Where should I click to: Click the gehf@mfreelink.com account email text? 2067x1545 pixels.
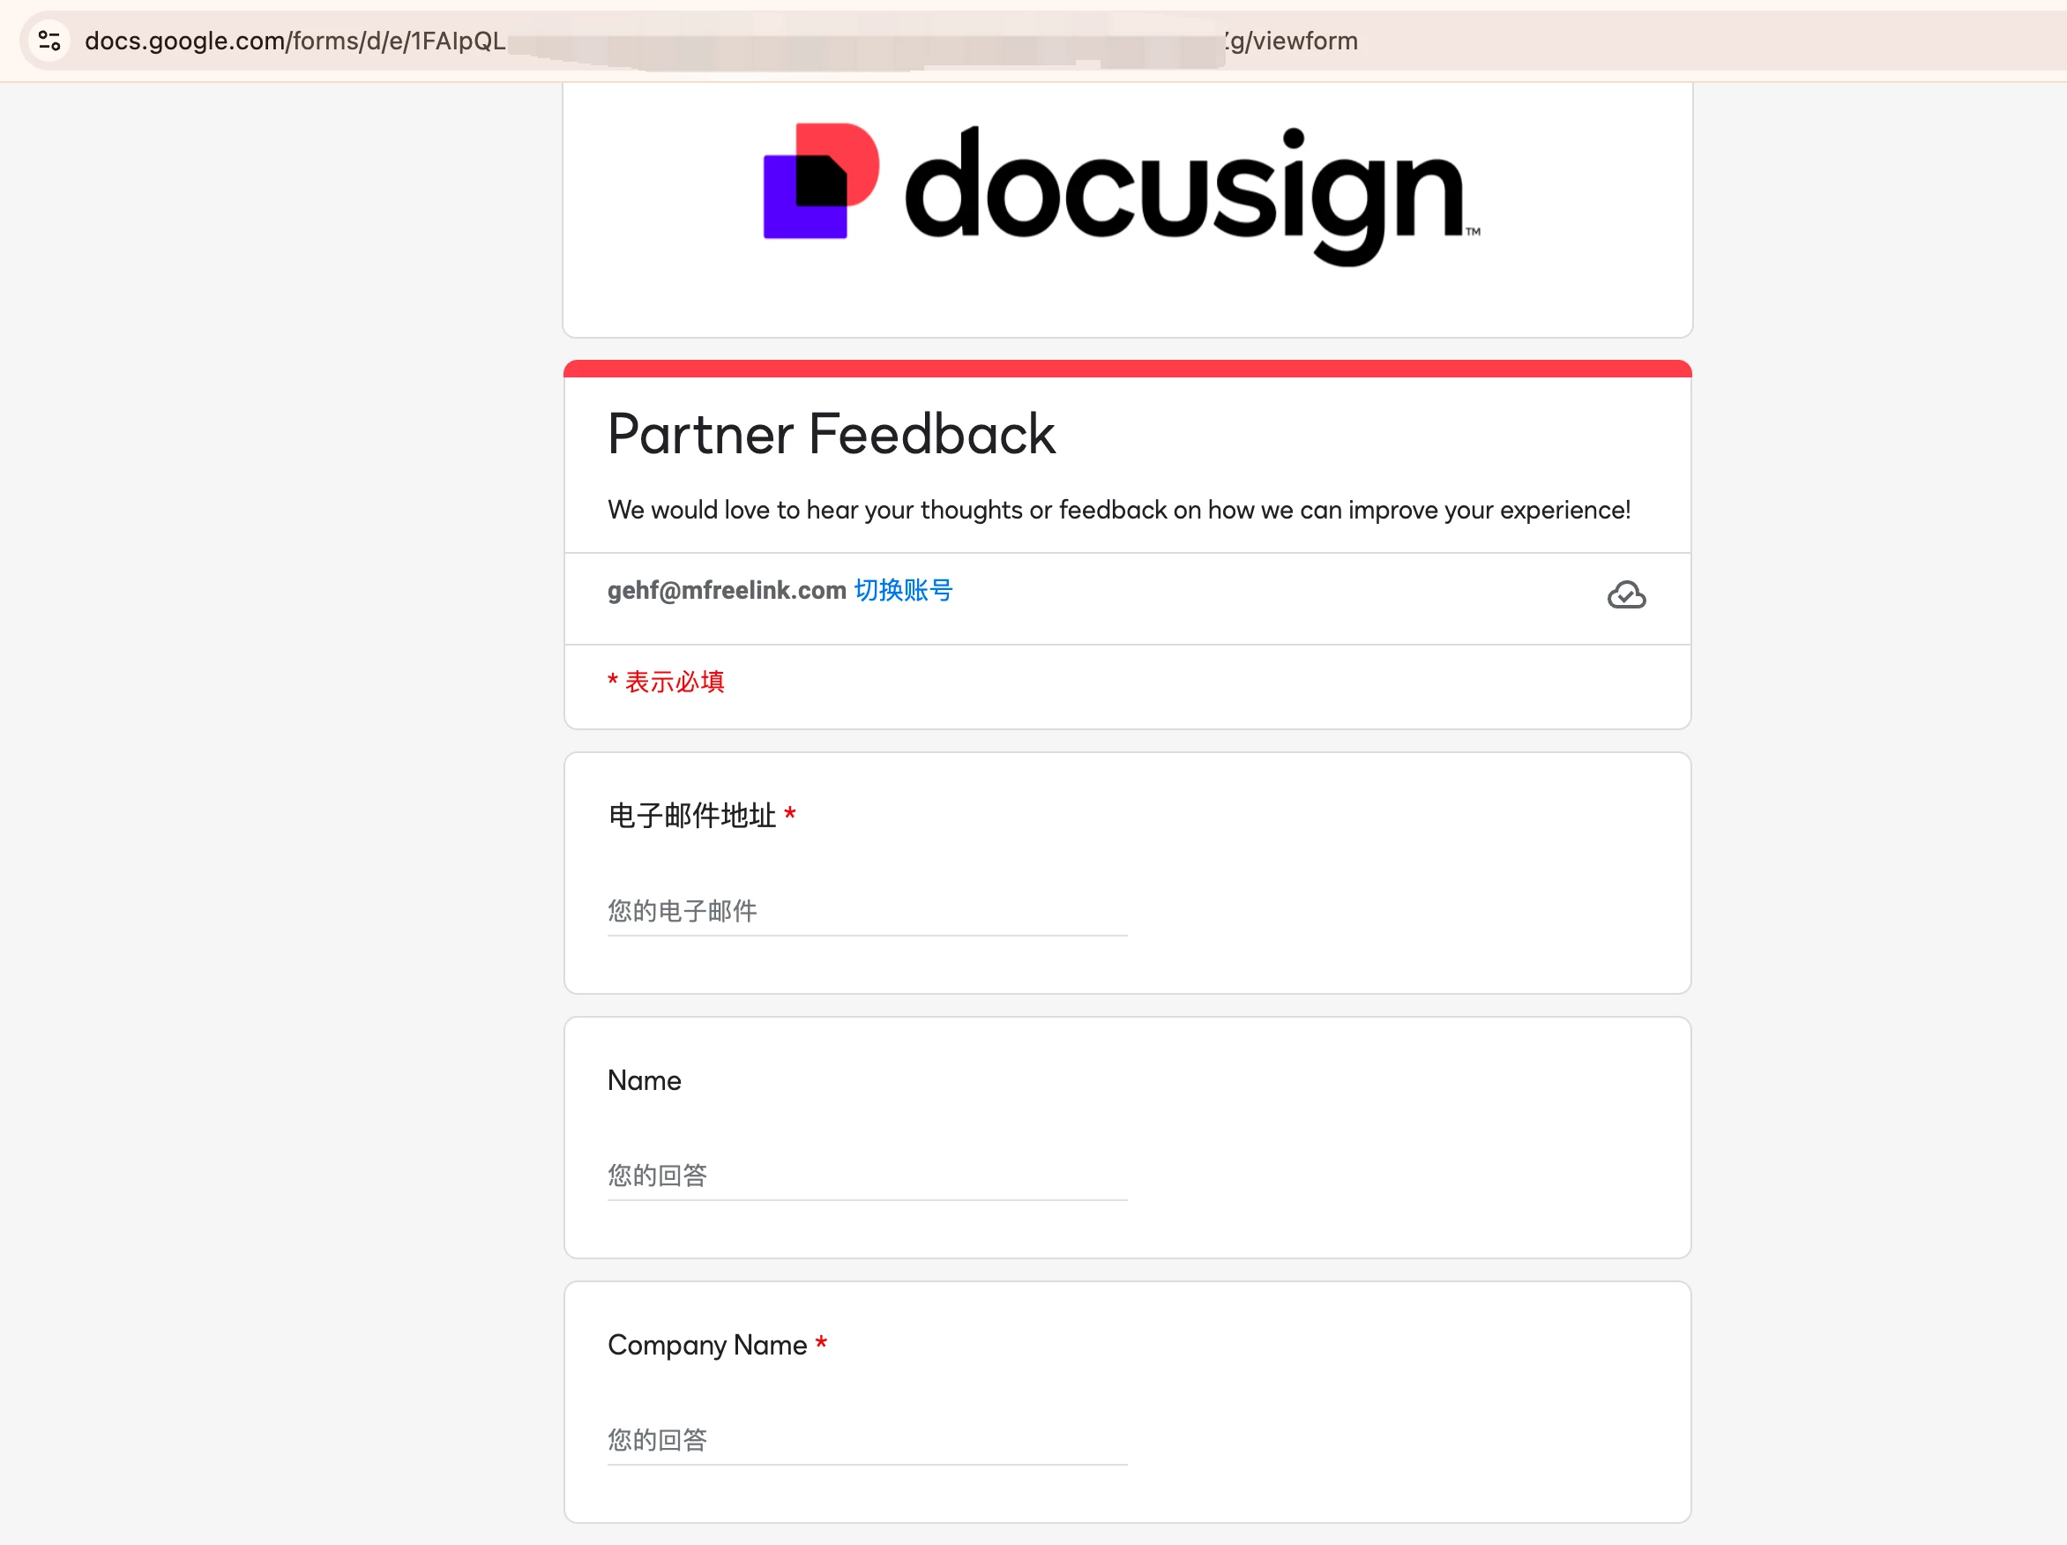[727, 591]
